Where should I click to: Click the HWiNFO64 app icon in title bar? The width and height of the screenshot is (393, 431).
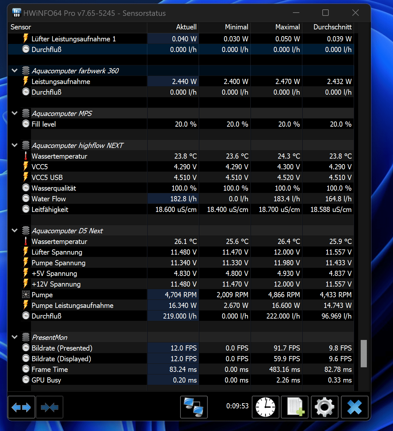(16, 13)
